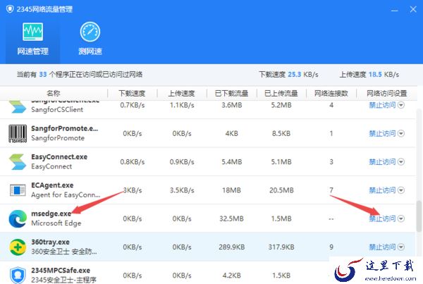The height and width of the screenshot is (284, 423).
Task: Click the ECAgent.exe program icon
Action: pyautogui.click(x=18, y=190)
